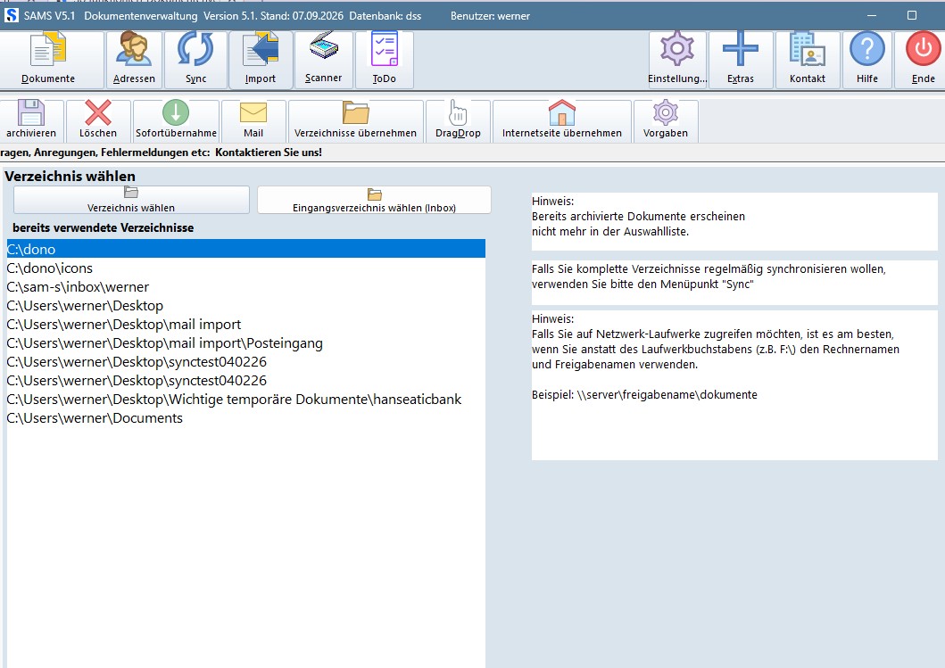This screenshot has width=945, height=668.
Task: Select C:\dono directory entry
Action: [246, 249]
